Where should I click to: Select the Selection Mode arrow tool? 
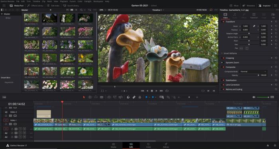coord(84,97)
